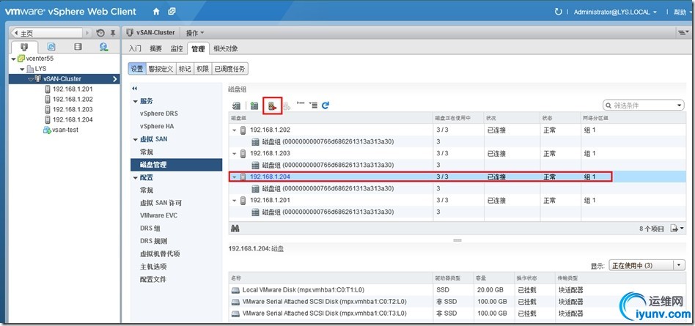Sort by the 容量 column header
The width and height of the screenshot is (695, 326).
[495, 278]
